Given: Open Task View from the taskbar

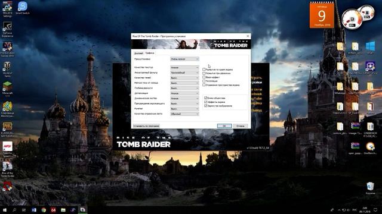Looking at the screenshot, I should click(x=24, y=210).
